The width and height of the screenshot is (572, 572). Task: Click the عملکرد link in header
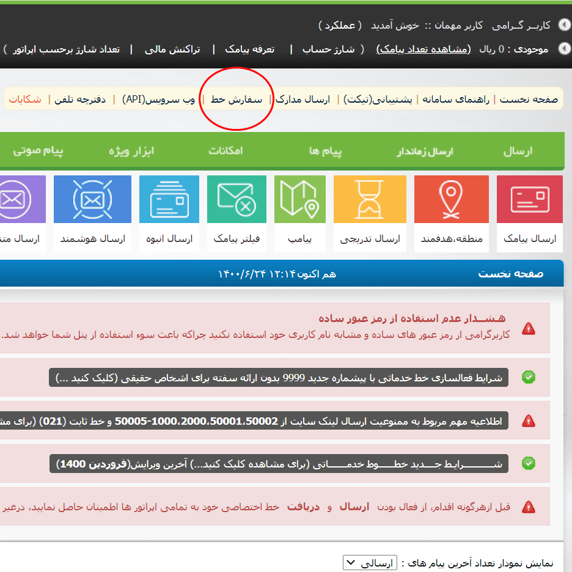tap(340, 25)
